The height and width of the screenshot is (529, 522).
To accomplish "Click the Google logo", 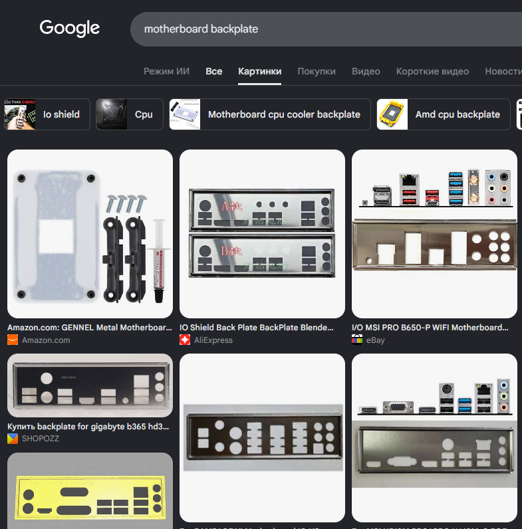I will [70, 29].
